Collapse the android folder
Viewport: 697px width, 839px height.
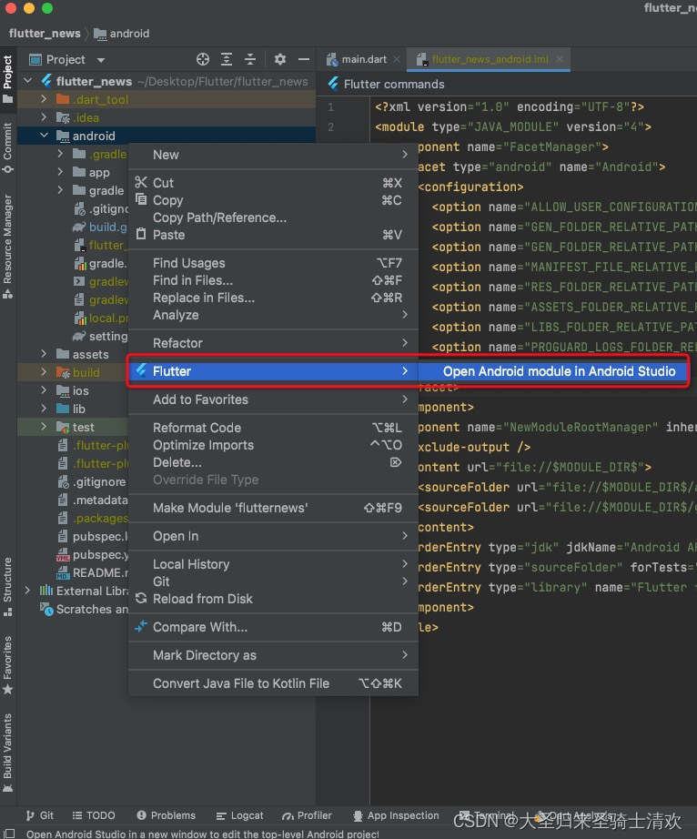point(44,136)
